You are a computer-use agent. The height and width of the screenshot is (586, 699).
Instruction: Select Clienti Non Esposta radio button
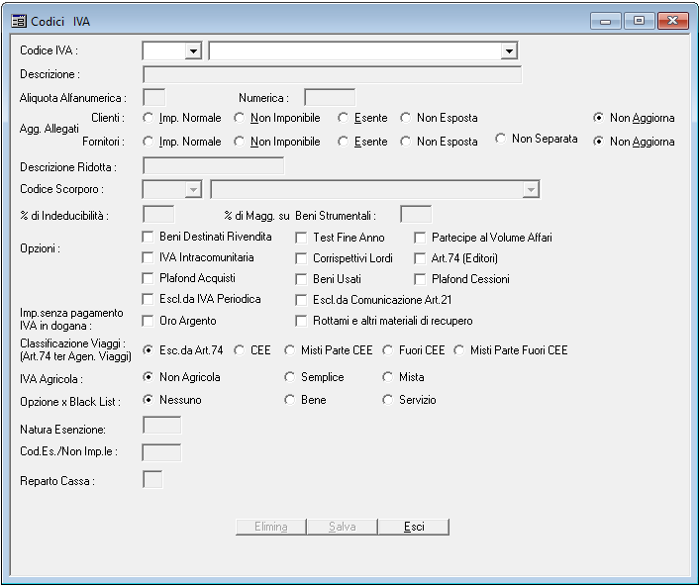coord(405,118)
